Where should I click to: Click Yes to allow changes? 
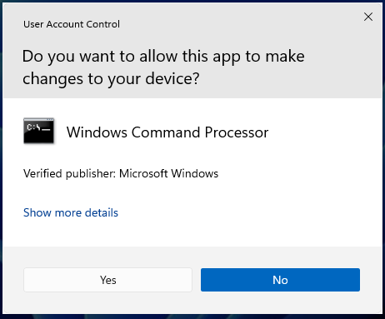(107, 280)
